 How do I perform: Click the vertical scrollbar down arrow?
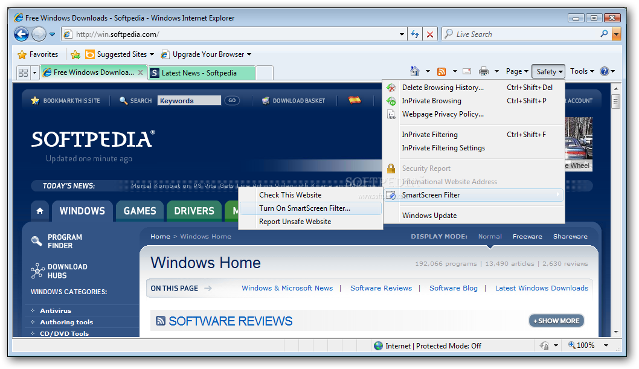tap(616, 332)
